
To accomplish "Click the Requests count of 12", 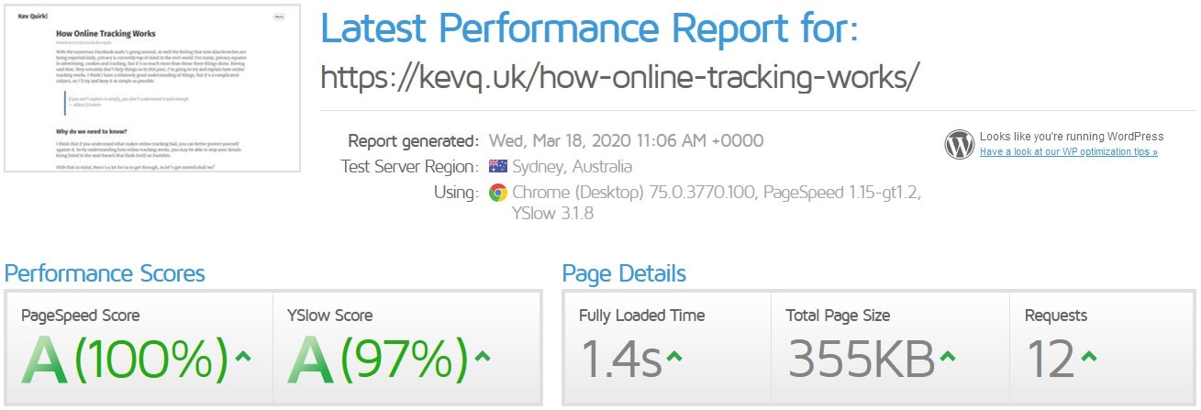I will coord(1051,359).
